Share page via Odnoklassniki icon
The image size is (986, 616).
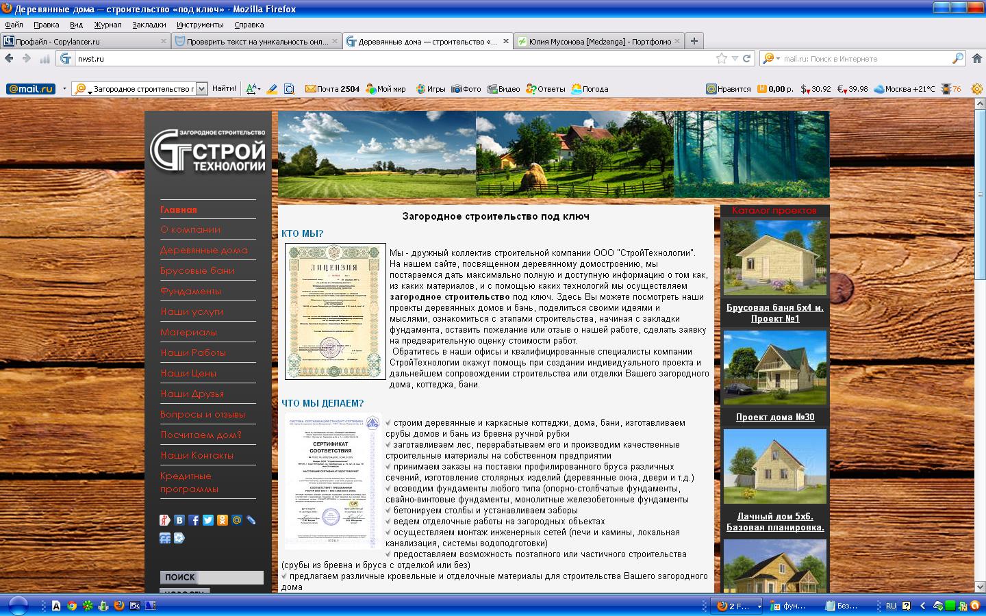coord(223,520)
